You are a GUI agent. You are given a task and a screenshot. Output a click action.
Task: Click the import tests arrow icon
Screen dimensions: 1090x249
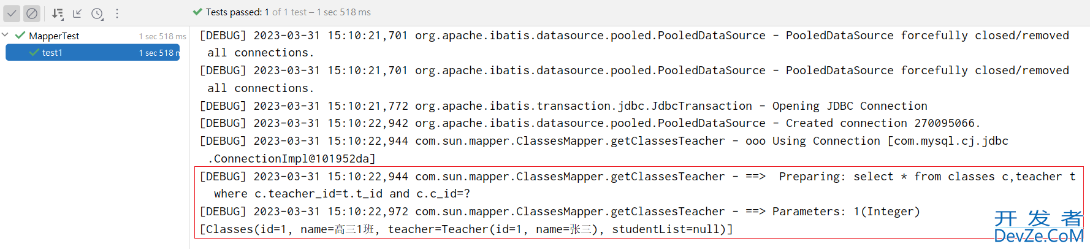click(77, 13)
